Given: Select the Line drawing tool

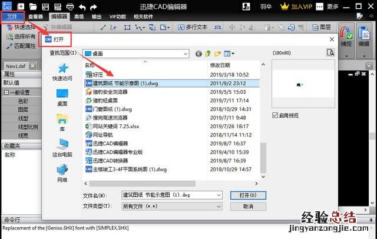Looking at the screenshot, I should pos(103,28).
